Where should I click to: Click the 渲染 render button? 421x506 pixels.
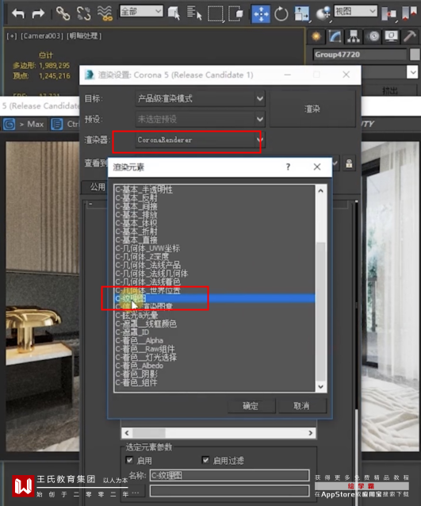pyautogui.click(x=312, y=109)
